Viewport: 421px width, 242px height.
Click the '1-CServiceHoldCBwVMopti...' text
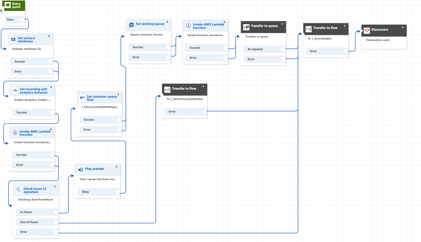[100, 107]
